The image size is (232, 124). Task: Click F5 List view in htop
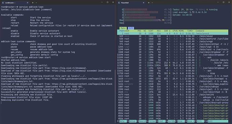tap(160, 121)
